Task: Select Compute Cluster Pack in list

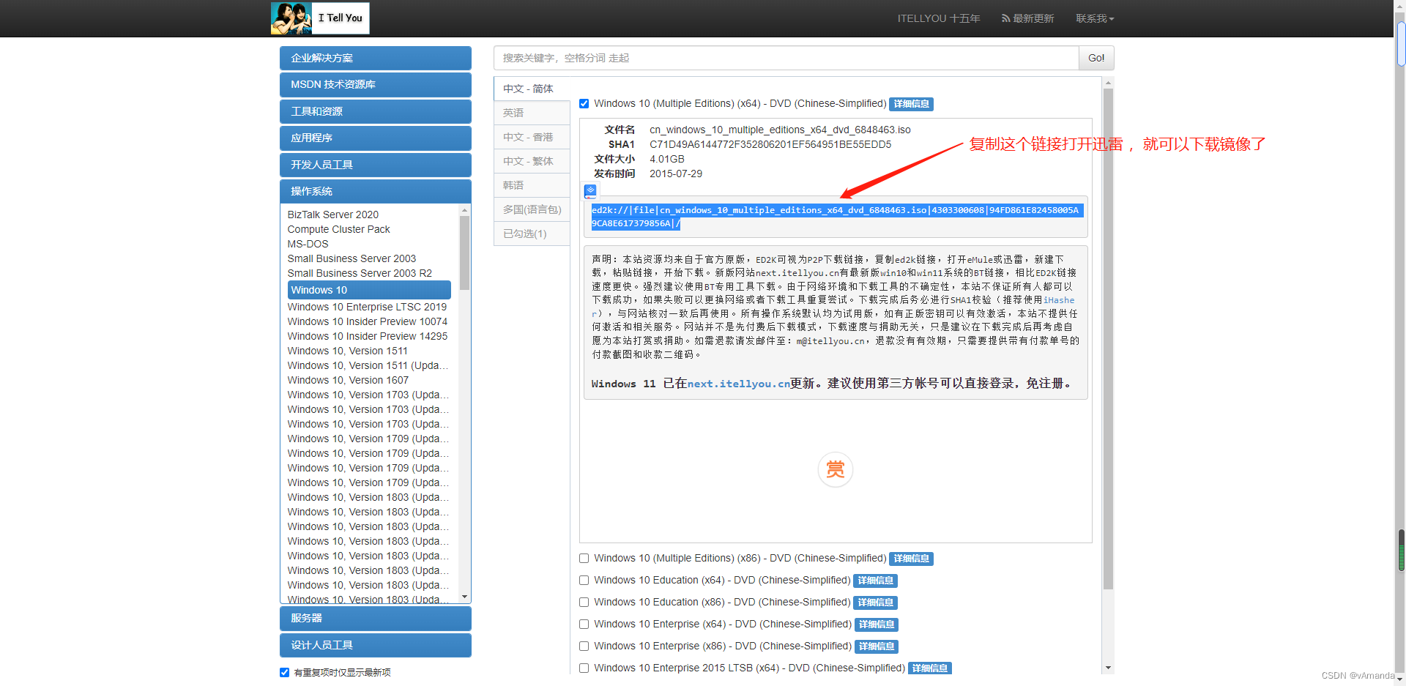Action: click(x=338, y=229)
